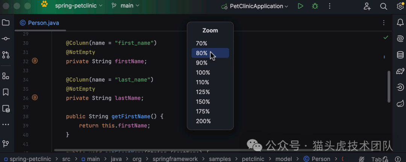Open the Database tool window
This screenshot has width=406, height=162.
click(x=400, y=55)
